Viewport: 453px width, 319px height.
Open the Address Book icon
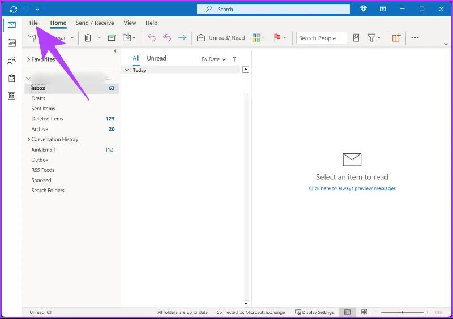click(356, 38)
